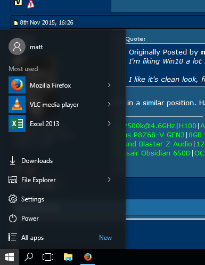Switch to Firefox on the taskbar

(88, 257)
